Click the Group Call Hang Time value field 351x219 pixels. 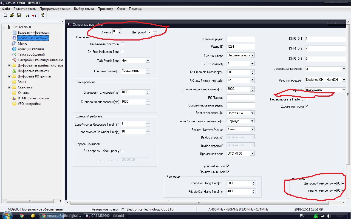click(x=239, y=183)
